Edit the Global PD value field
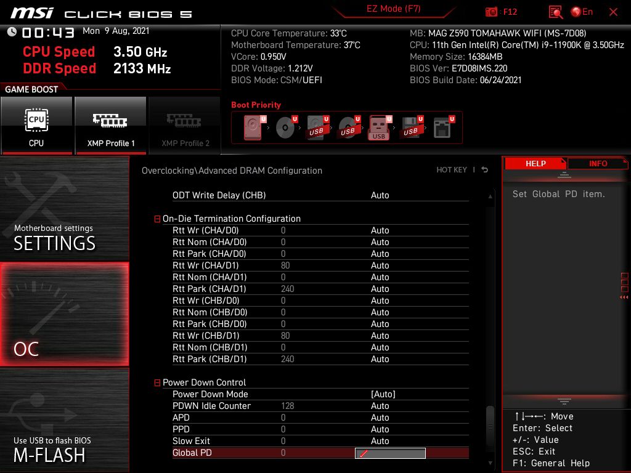Viewport: 631px width, 473px height. tap(390, 453)
